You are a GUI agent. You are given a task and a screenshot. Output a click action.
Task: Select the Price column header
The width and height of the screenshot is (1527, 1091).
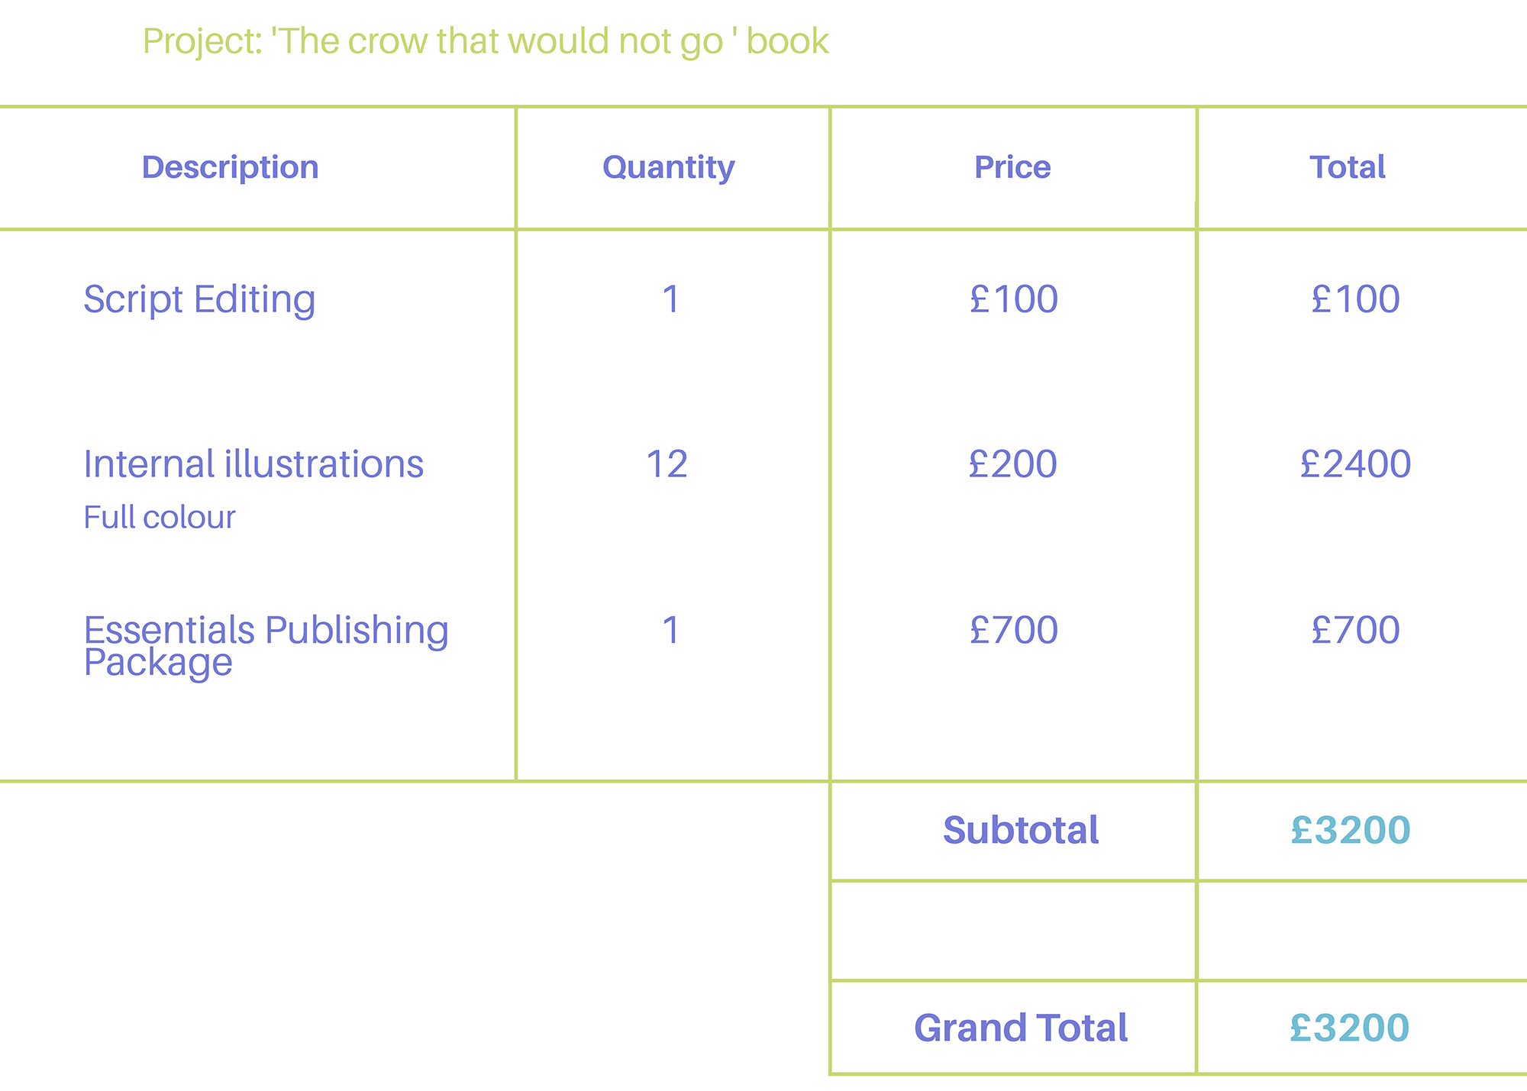[x=1012, y=167]
